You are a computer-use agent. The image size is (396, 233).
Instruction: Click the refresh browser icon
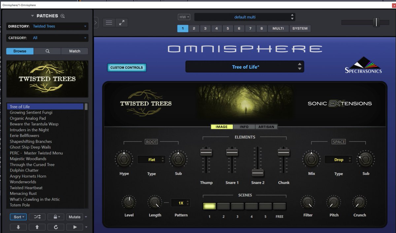tap(56, 227)
